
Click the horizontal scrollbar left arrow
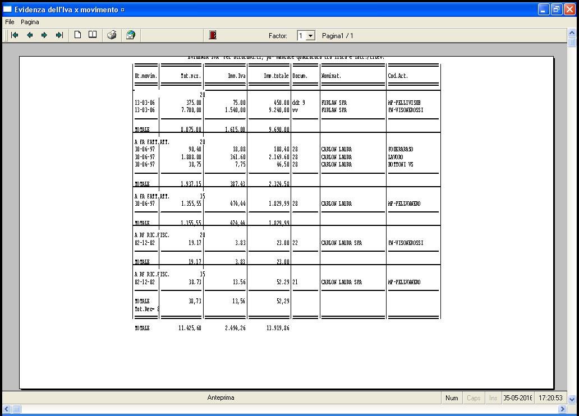7,409
